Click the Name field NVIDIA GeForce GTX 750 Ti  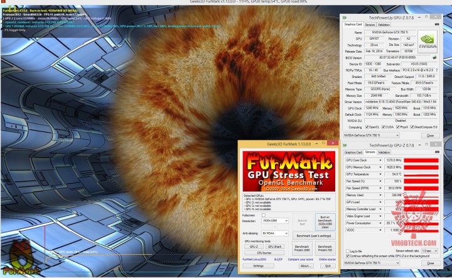(x=390, y=32)
